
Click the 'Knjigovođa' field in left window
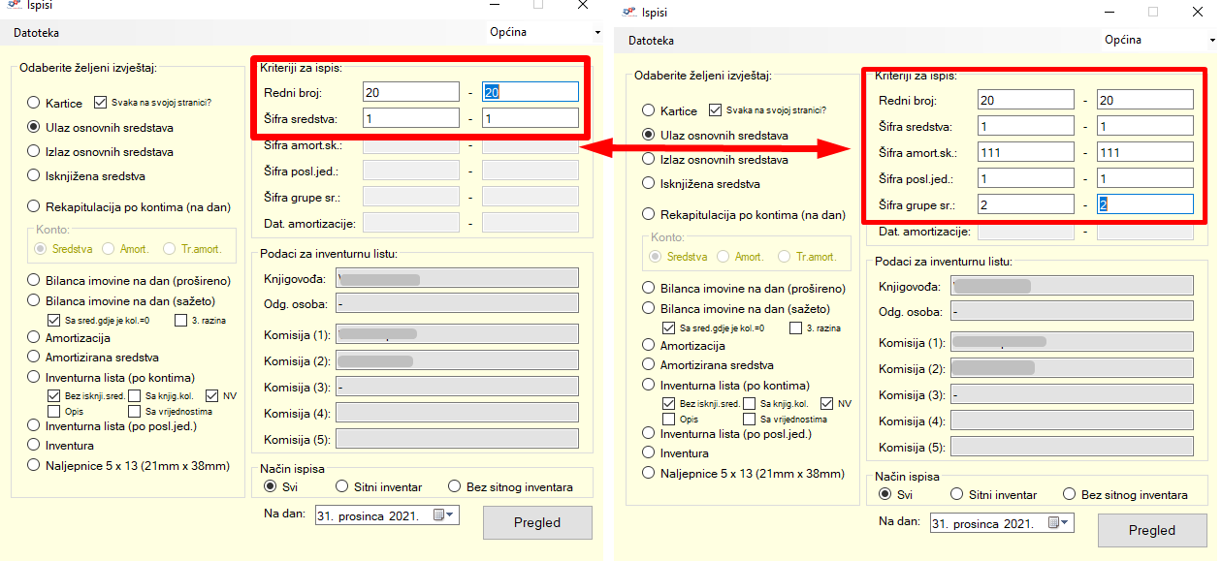click(457, 278)
